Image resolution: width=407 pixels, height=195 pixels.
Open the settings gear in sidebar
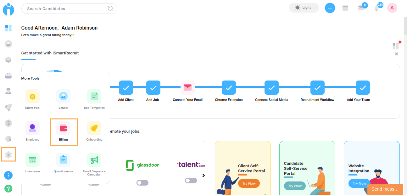pos(8,154)
